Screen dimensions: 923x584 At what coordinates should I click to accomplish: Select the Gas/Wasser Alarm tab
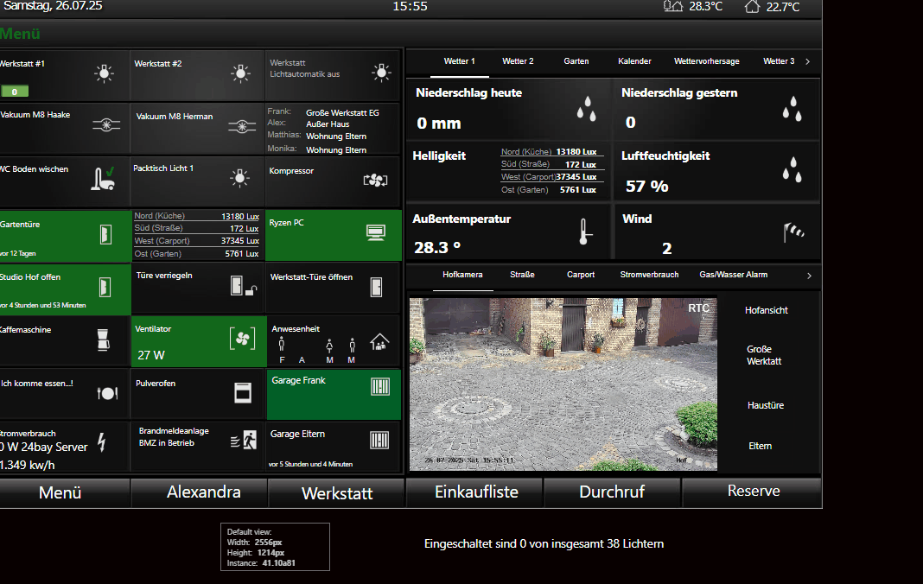pyautogui.click(x=734, y=275)
